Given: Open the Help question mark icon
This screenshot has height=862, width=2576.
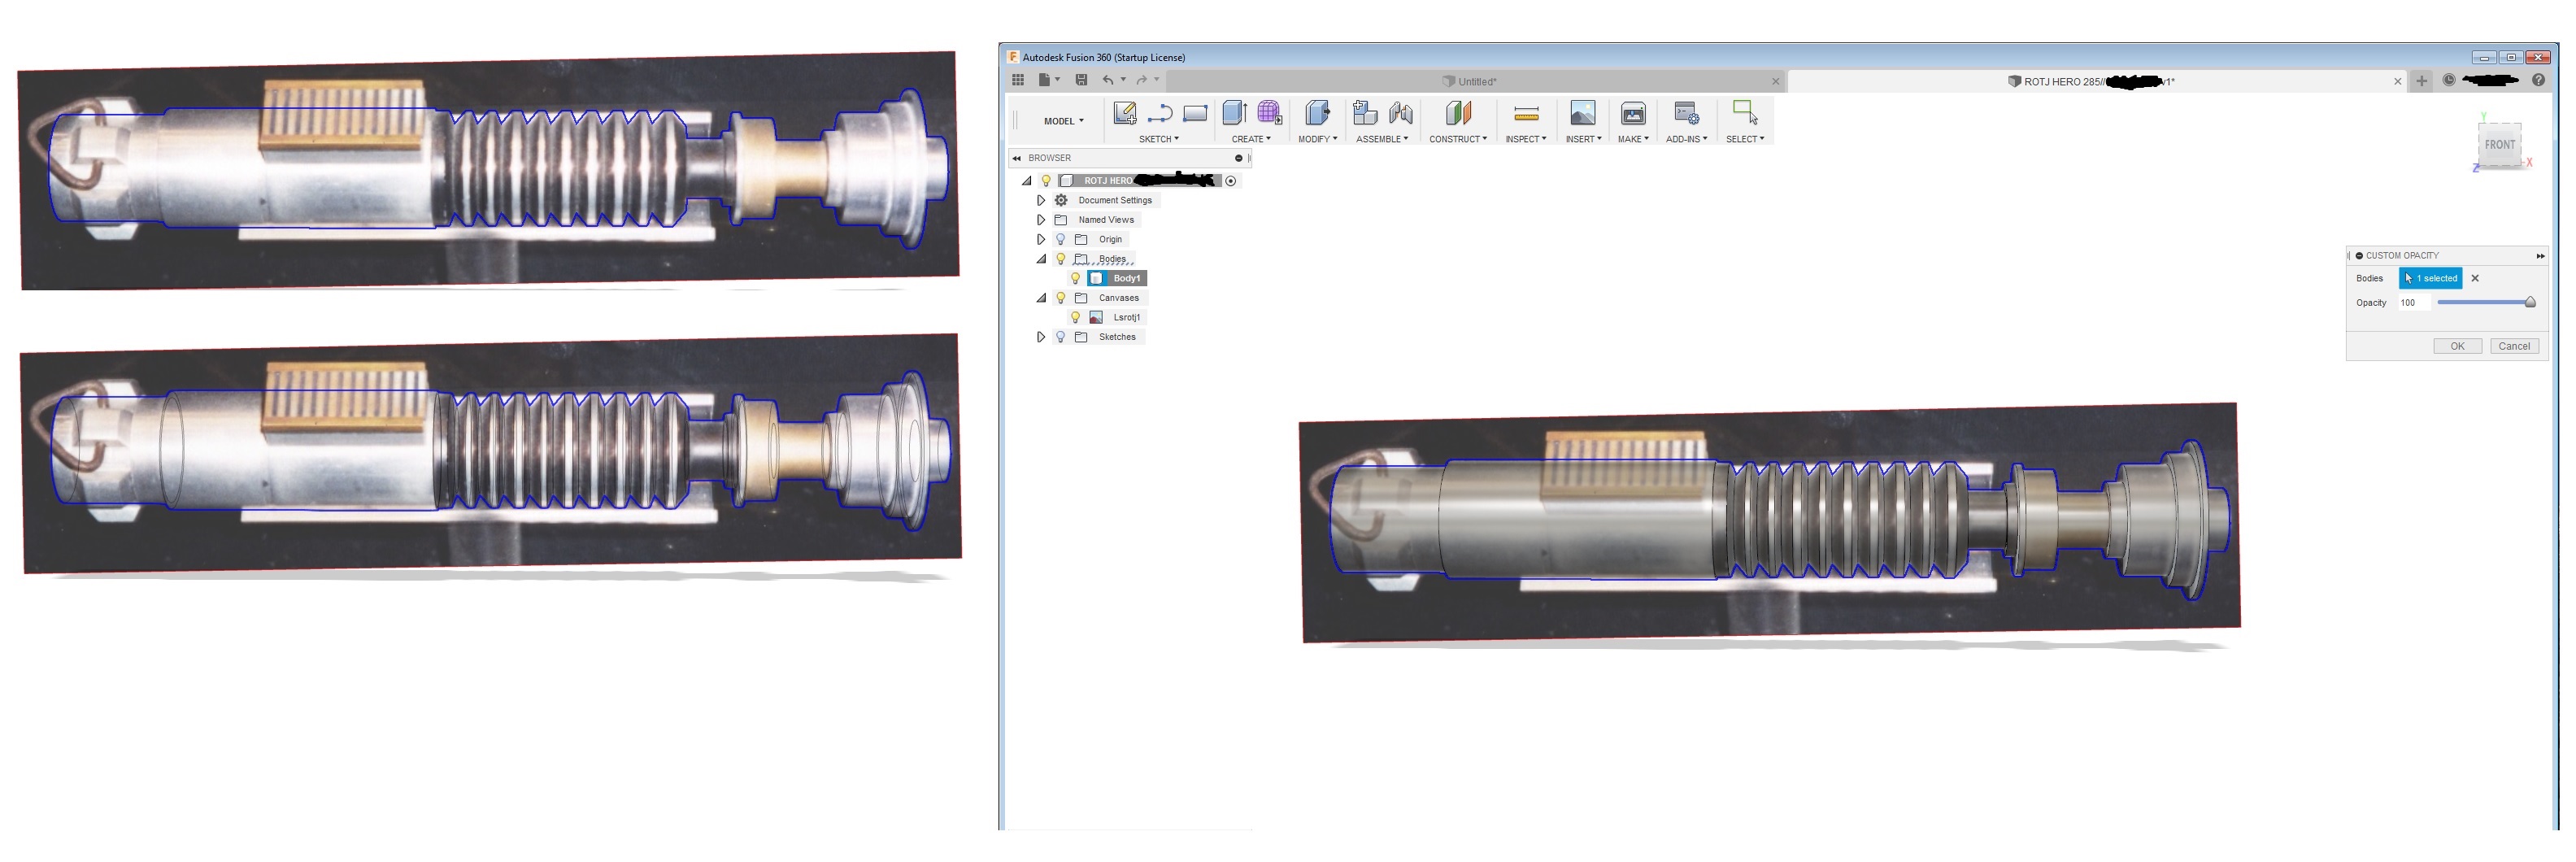Looking at the screenshot, I should tap(2538, 80).
